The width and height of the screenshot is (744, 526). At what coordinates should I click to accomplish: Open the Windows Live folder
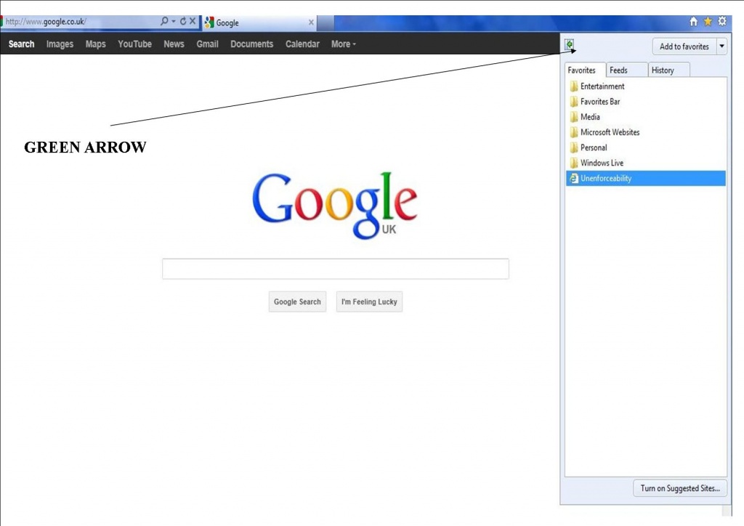click(601, 163)
